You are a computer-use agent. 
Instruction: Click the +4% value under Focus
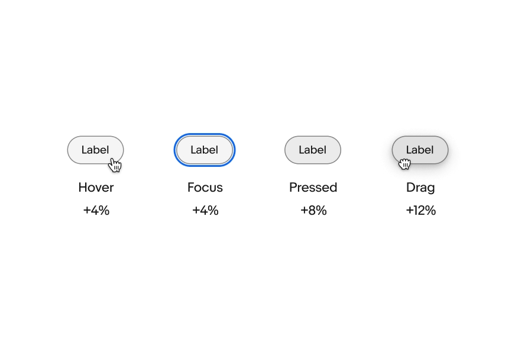(205, 210)
